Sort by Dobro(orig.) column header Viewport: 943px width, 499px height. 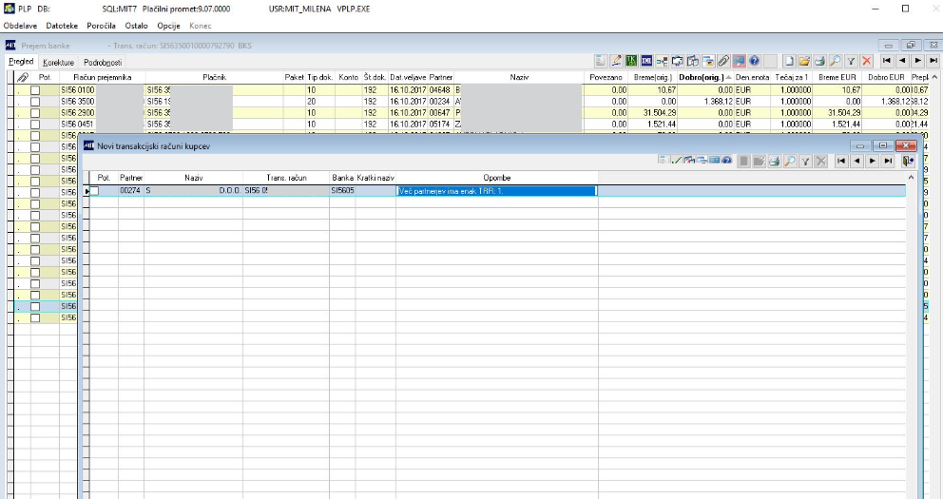[704, 78]
